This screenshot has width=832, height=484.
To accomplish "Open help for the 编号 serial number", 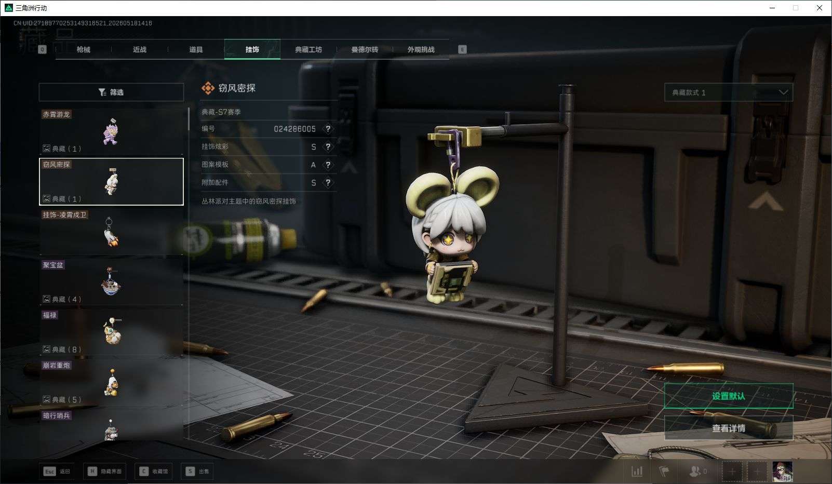I will (x=328, y=129).
